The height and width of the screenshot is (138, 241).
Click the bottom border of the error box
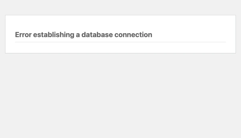click(120, 53)
